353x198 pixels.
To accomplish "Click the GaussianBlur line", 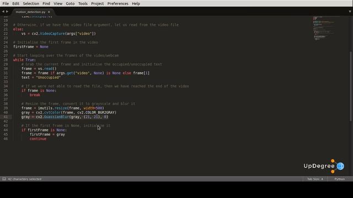I will click(x=65, y=117).
